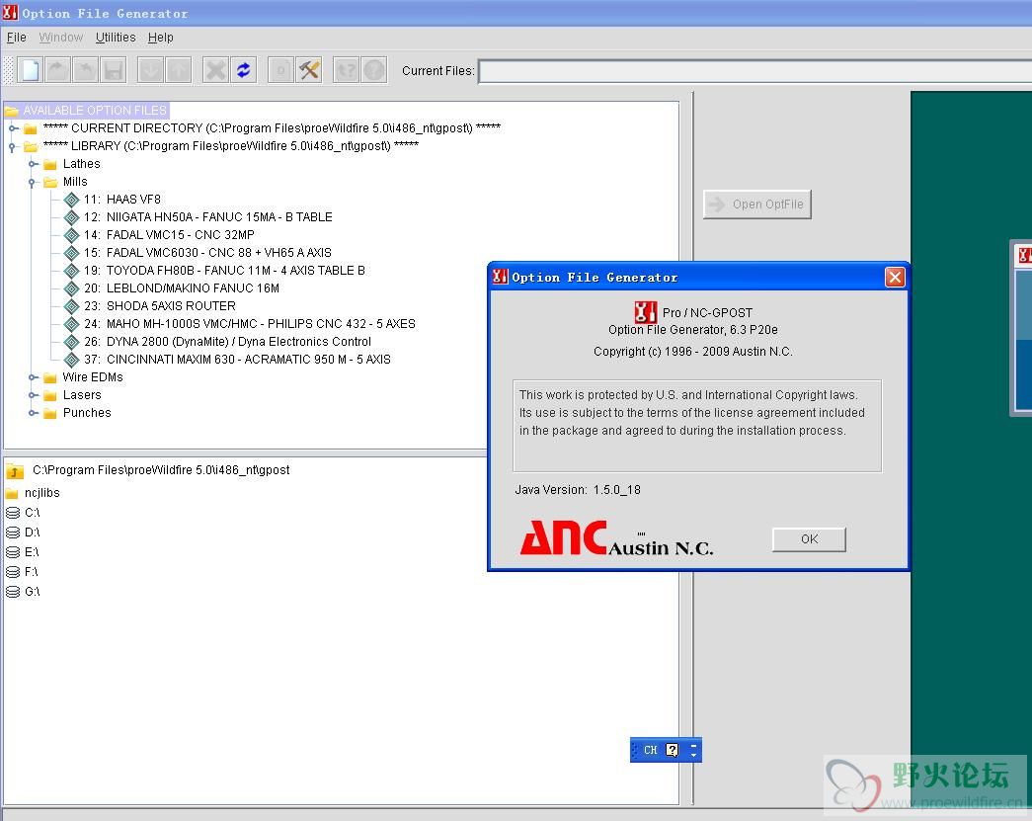This screenshot has height=821, width=1032.
Task: Click the Open OptFile button
Action: tap(756, 205)
